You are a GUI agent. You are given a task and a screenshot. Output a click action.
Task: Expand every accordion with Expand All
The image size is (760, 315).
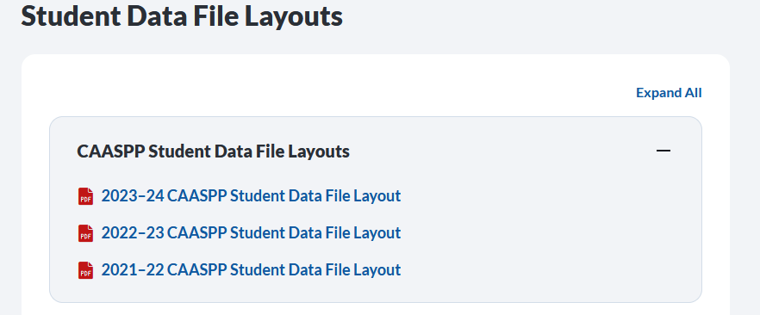[x=669, y=92]
